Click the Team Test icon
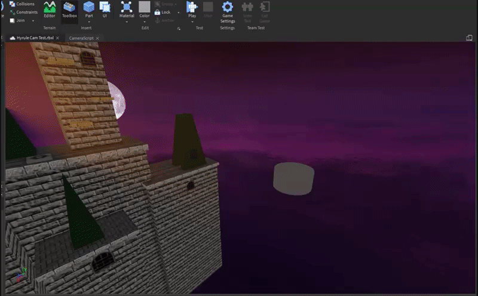478x296 pixels. coord(247,12)
